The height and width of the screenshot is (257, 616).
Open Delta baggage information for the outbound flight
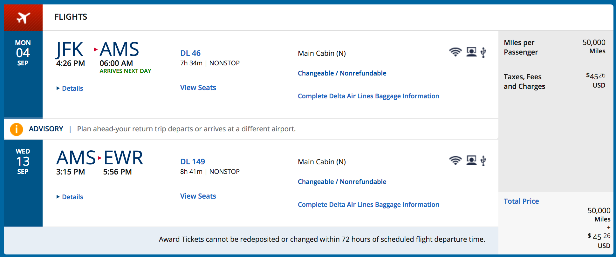[x=368, y=96]
